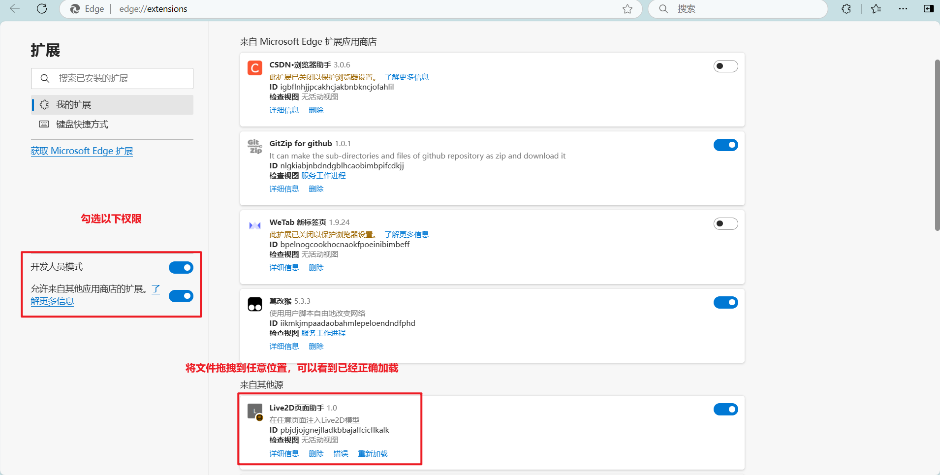Image resolution: width=940 pixels, height=475 pixels.
Task: Disable the Live2D页面助手 extension
Action: (726, 409)
